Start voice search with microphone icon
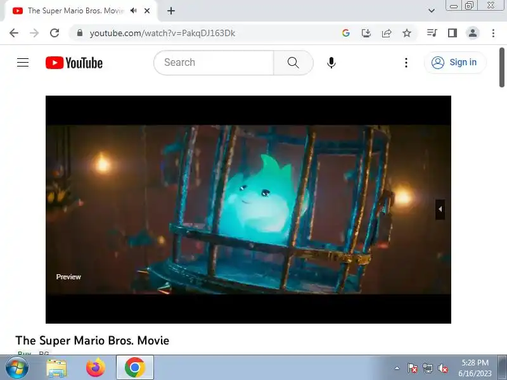The width and height of the screenshot is (507, 380). (331, 63)
